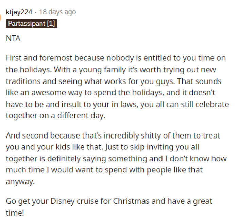
Task: Click the NTA verdict text
Action: (x=13, y=38)
